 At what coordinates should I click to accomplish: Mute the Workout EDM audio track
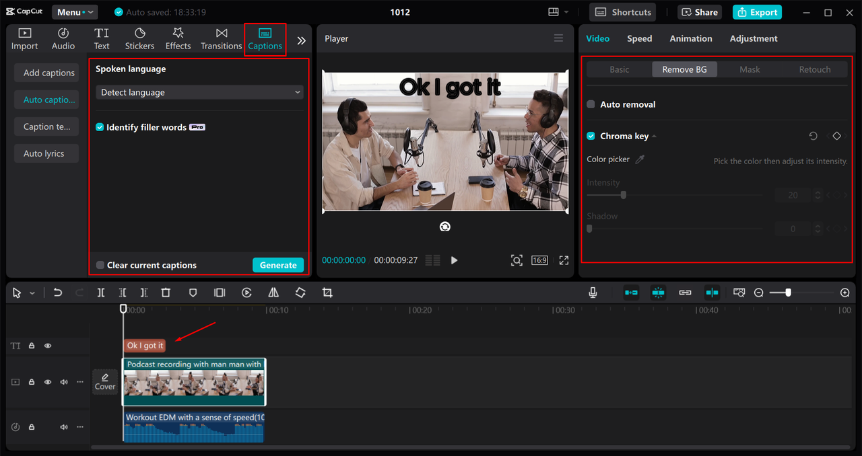pyautogui.click(x=64, y=427)
